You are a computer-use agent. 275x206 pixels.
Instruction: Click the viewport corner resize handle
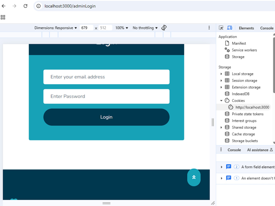(x=213, y=203)
